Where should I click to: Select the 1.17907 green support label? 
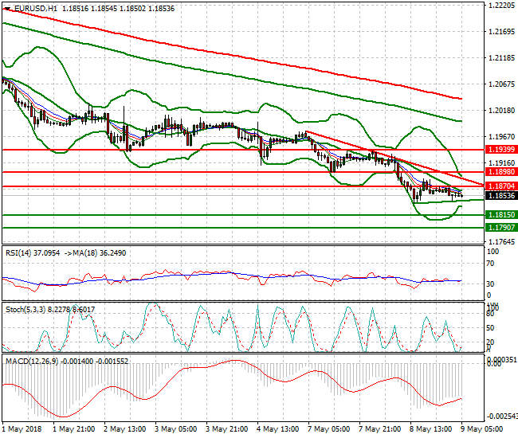tap(501, 227)
